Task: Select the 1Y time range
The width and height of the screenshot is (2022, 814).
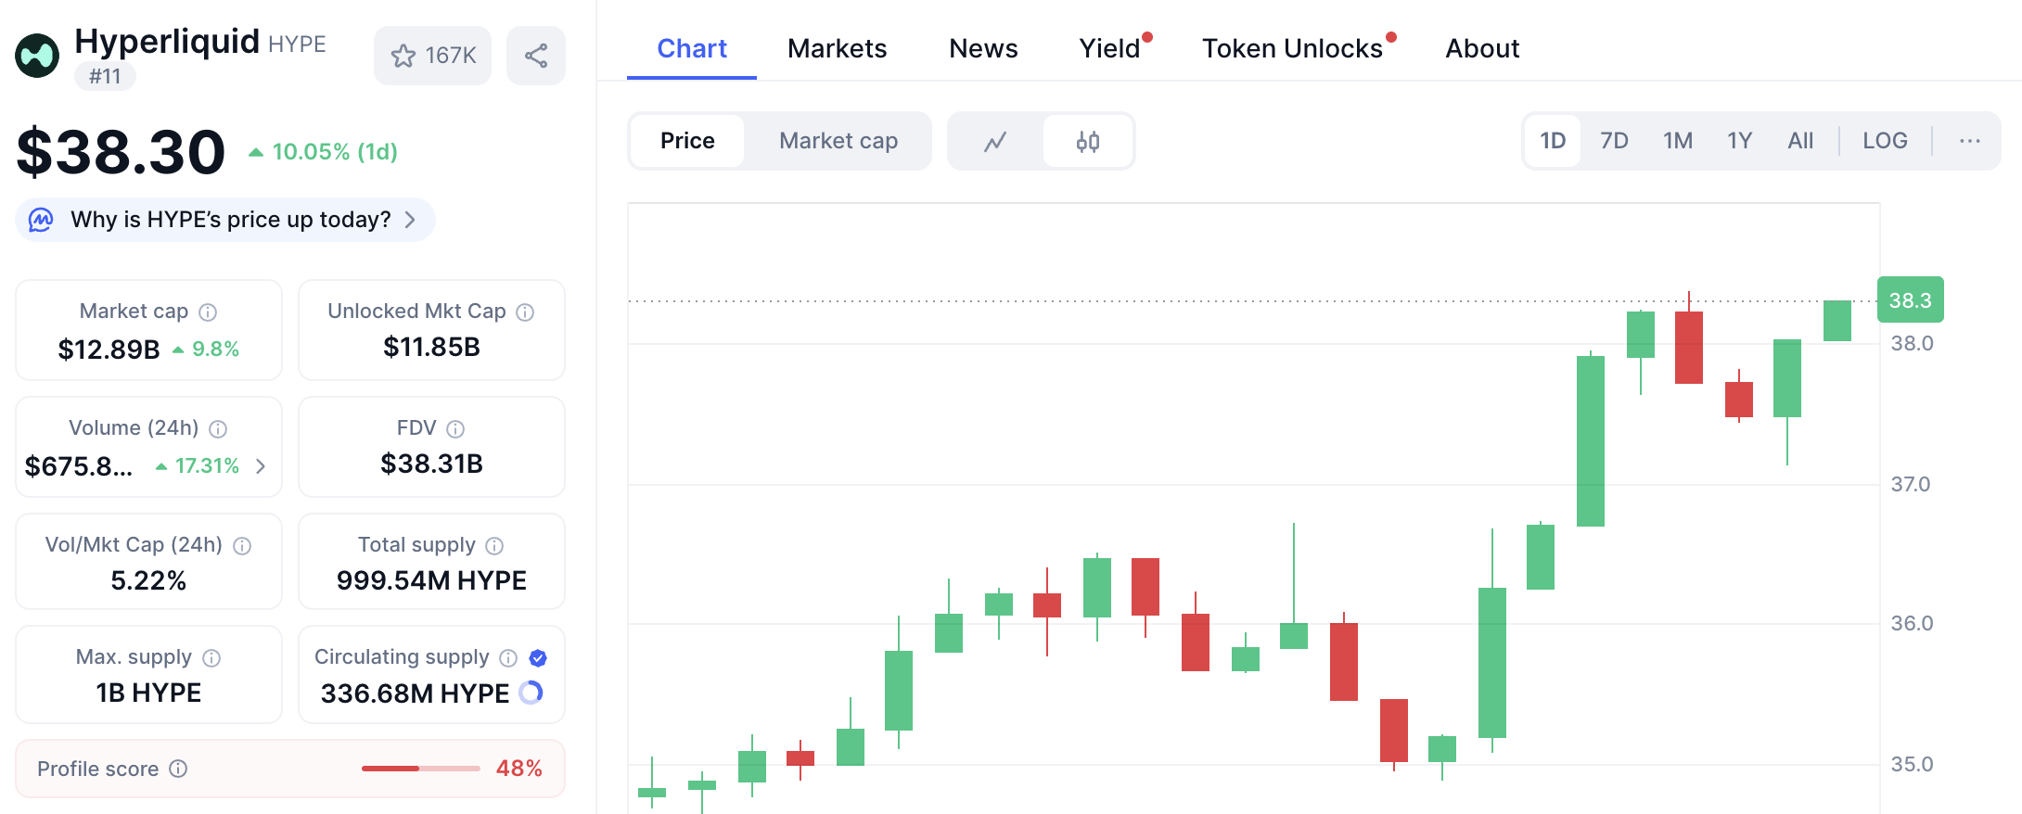Action: pos(1739,141)
